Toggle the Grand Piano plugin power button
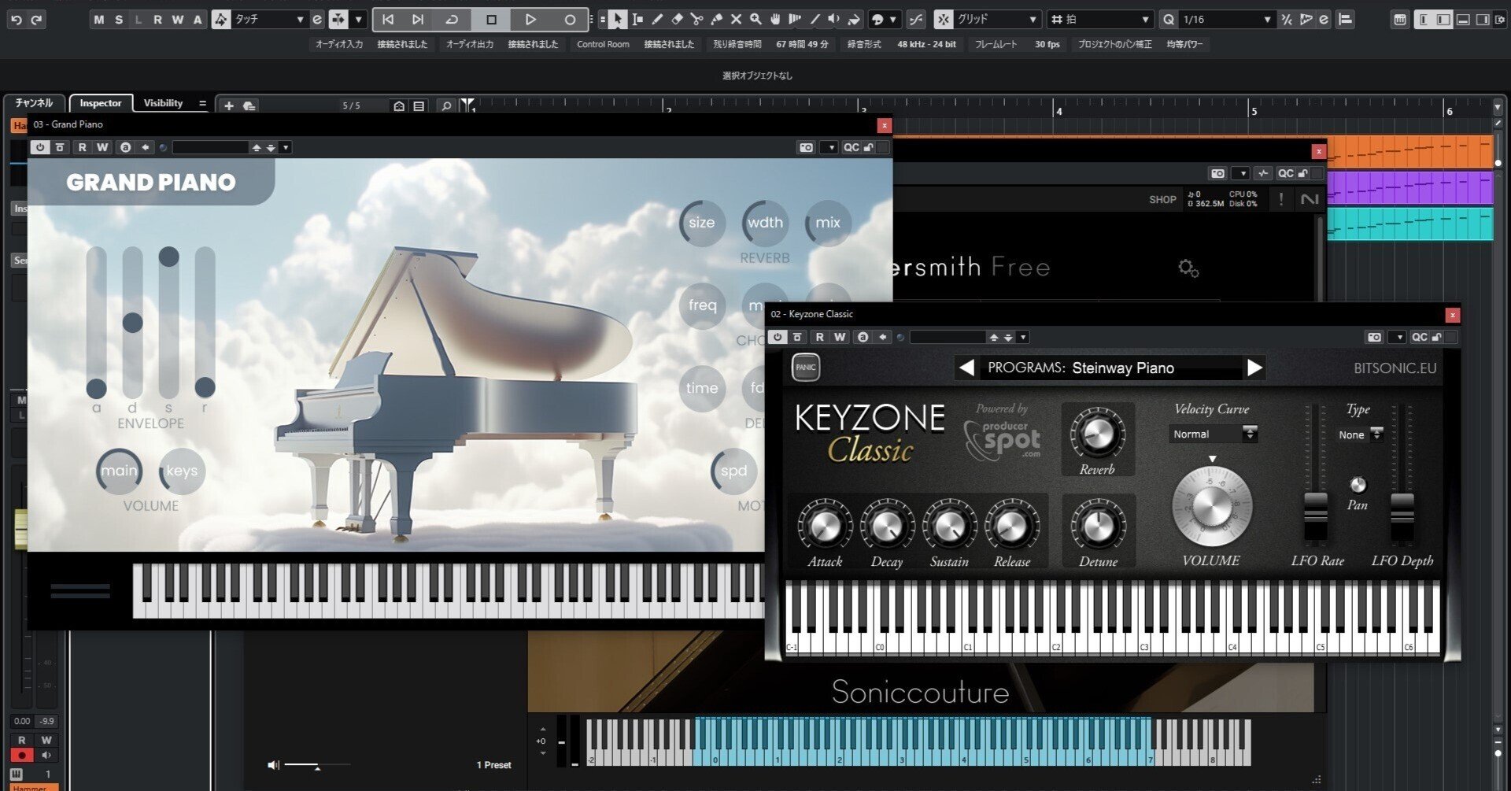 pyautogui.click(x=39, y=147)
